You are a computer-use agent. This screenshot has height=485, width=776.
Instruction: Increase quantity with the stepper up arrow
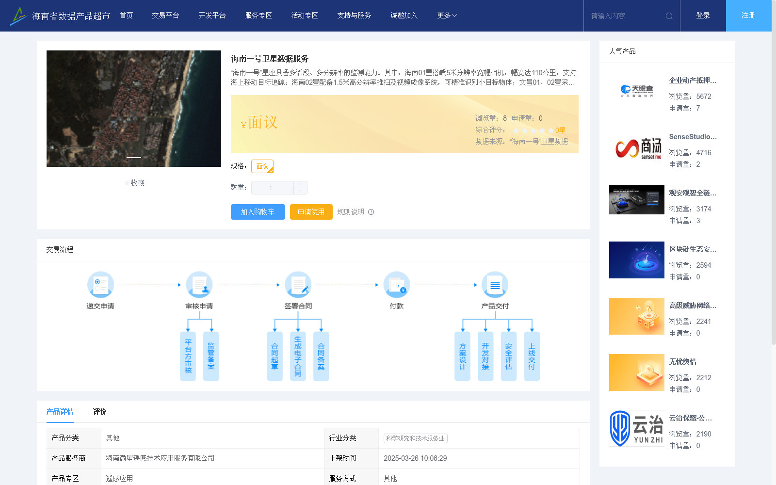[300, 184]
